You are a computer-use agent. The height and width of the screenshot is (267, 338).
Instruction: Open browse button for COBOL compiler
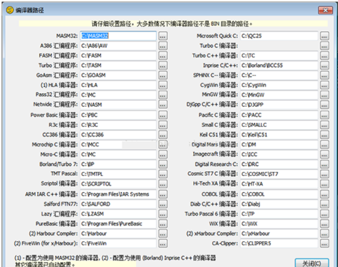pyautogui.click(x=325, y=194)
